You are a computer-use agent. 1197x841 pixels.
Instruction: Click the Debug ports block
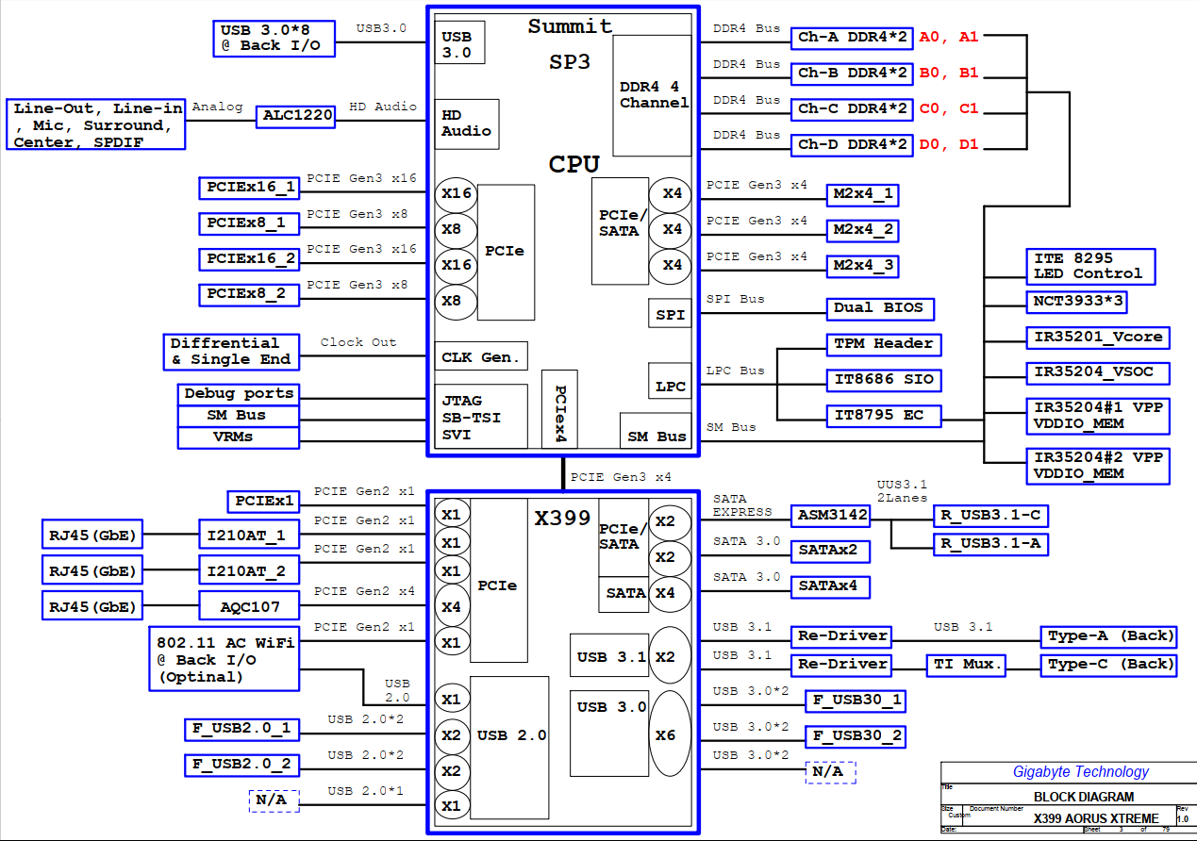pyautogui.click(x=239, y=394)
